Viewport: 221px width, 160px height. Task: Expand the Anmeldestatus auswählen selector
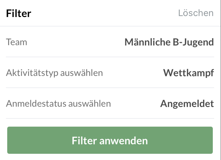(x=110, y=104)
